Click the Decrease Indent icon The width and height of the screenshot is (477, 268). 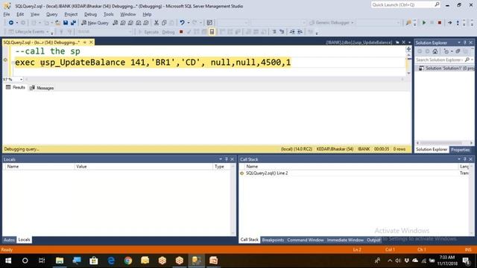(292, 31)
